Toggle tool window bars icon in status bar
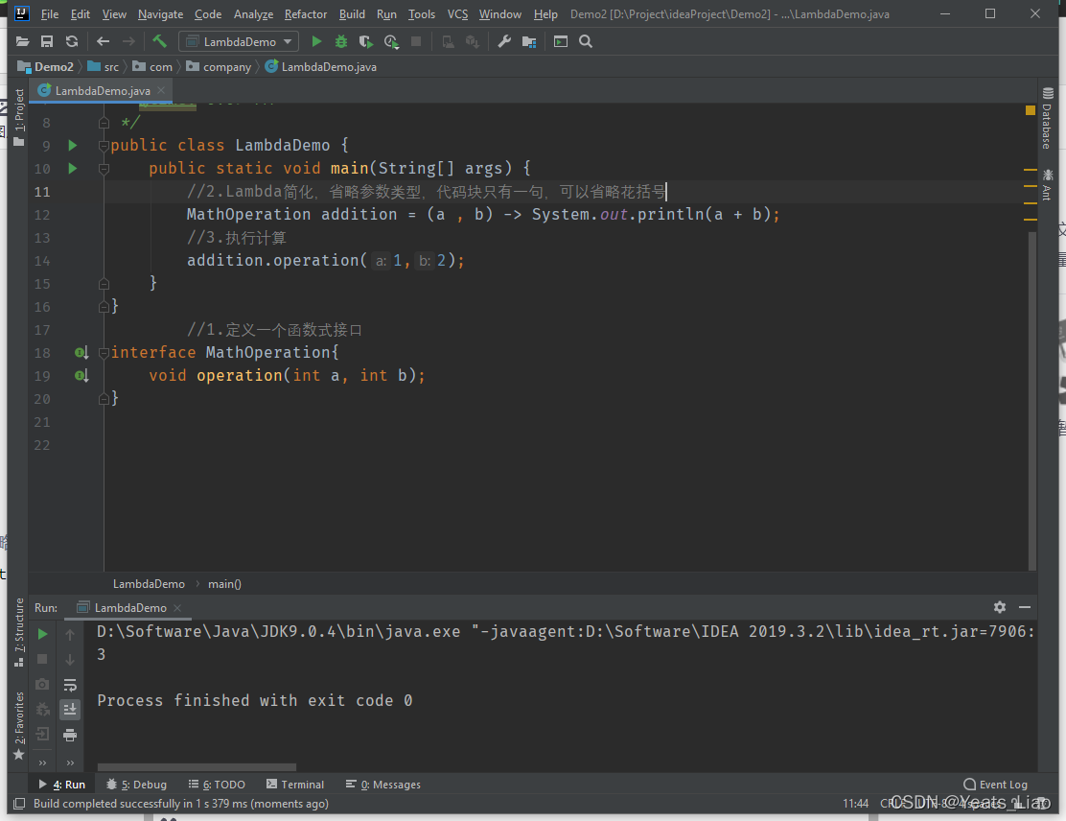 click(x=20, y=804)
